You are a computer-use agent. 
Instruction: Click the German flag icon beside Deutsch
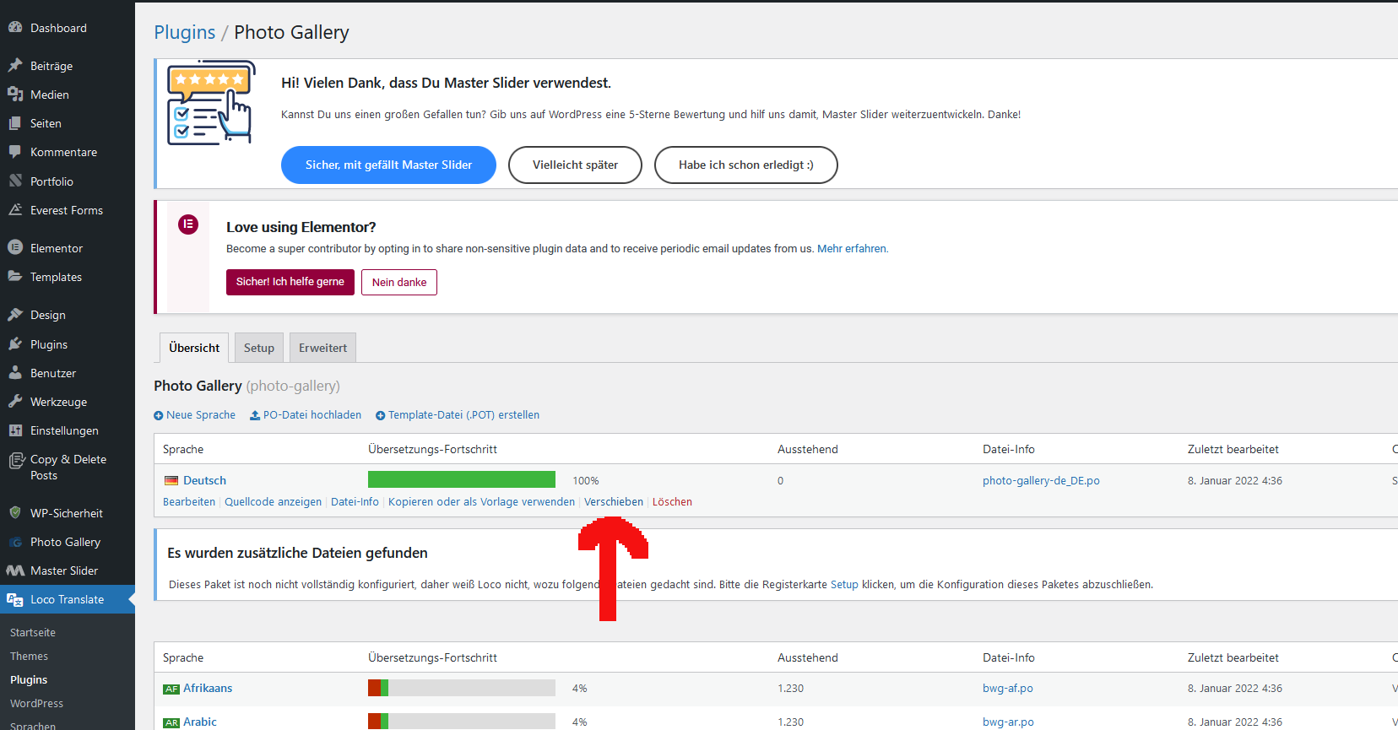(171, 480)
